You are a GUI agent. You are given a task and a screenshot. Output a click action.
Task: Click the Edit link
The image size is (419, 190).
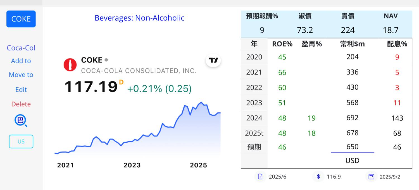[x=21, y=90]
